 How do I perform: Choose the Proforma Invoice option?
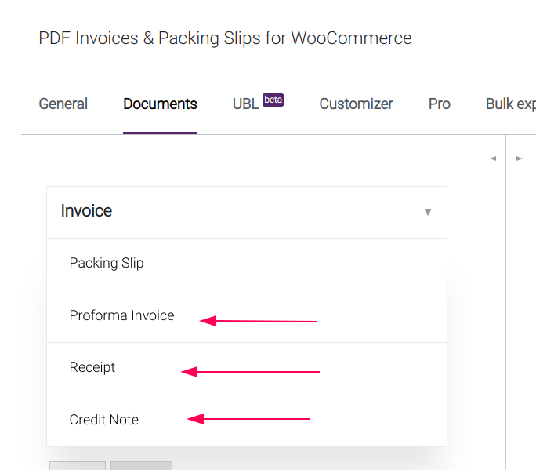(x=121, y=316)
